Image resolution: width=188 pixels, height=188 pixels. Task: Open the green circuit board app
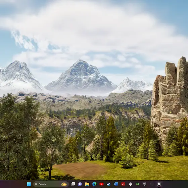click(137, 184)
